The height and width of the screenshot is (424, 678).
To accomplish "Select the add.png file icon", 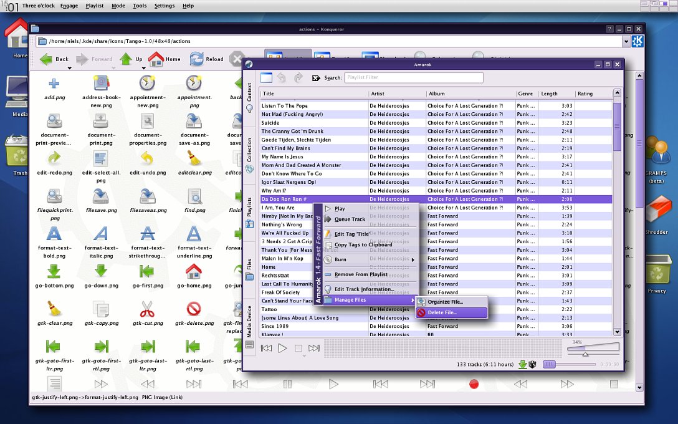I will [54, 83].
